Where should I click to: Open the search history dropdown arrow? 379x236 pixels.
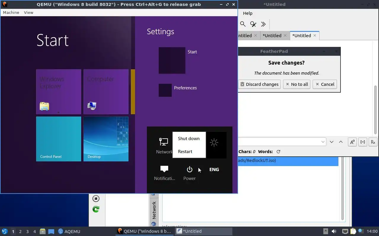[x=323, y=142]
